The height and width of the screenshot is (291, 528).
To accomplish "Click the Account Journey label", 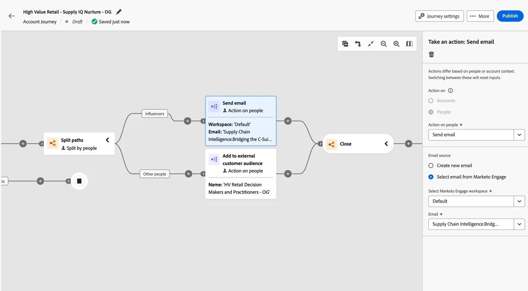I will (x=40, y=22).
